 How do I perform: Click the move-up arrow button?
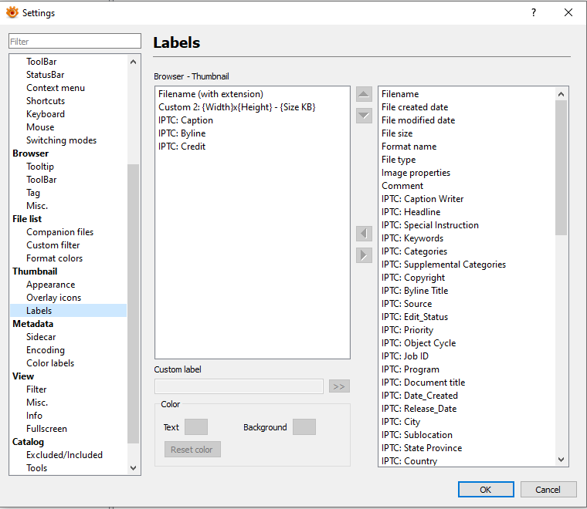(364, 94)
